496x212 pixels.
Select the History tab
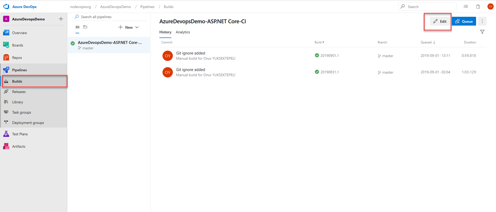(x=165, y=32)
